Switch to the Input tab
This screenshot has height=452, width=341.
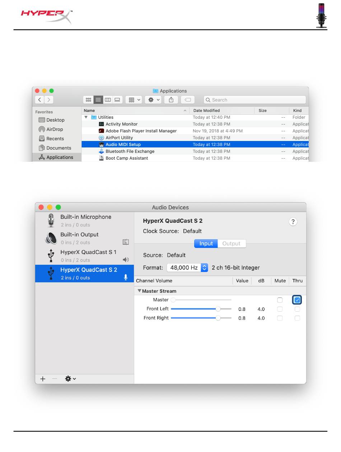206,244
